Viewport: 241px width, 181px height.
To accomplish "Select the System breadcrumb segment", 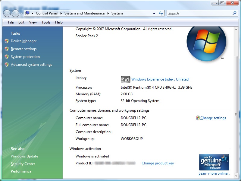I will (x=117, y=13).
